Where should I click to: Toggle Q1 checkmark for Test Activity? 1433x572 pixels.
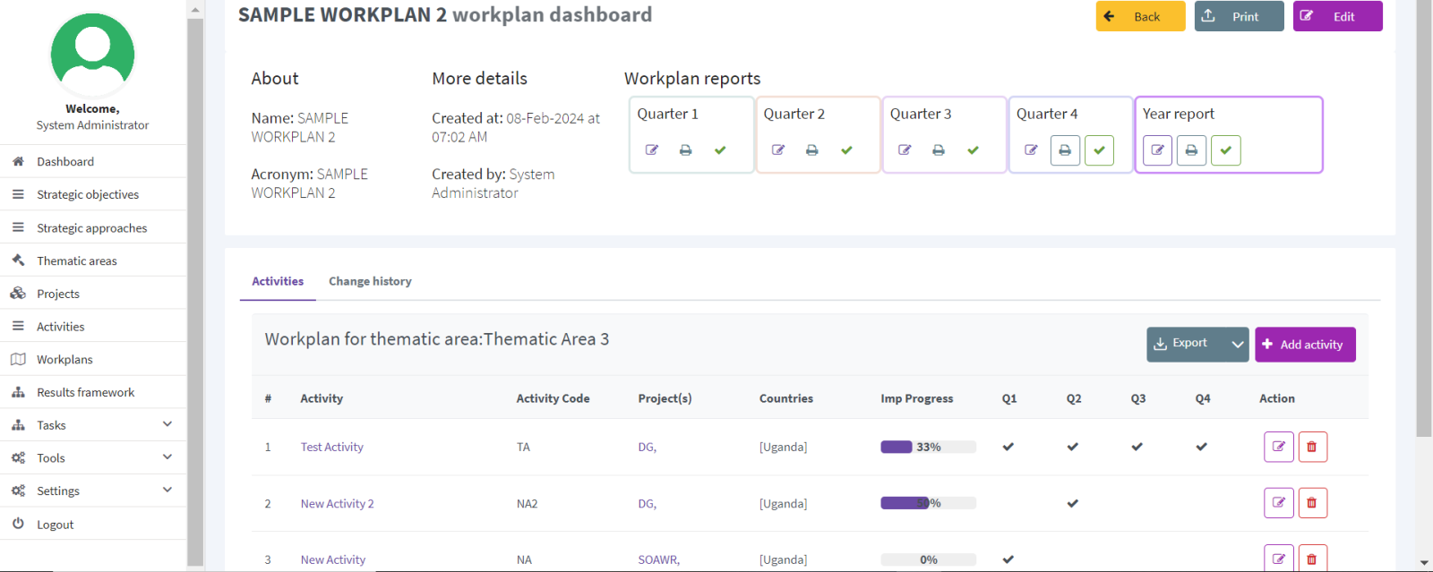1008,447
